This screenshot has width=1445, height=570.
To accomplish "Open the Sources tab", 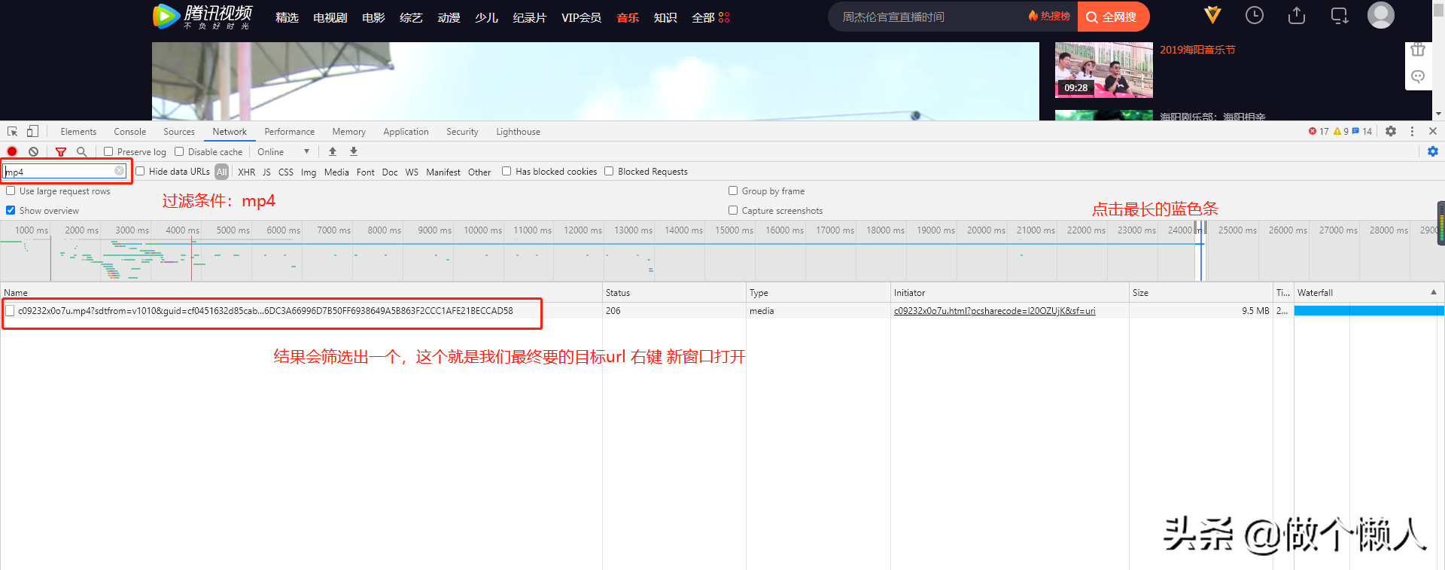I will point(179,131).
